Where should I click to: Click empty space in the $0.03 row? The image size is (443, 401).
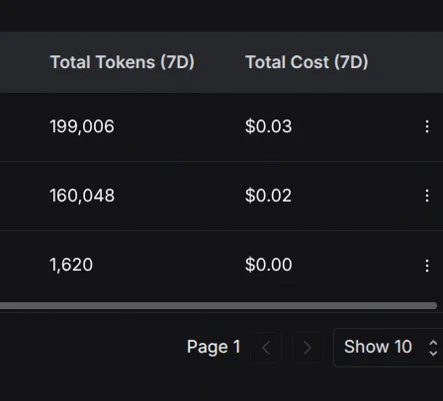coord(356,126)
